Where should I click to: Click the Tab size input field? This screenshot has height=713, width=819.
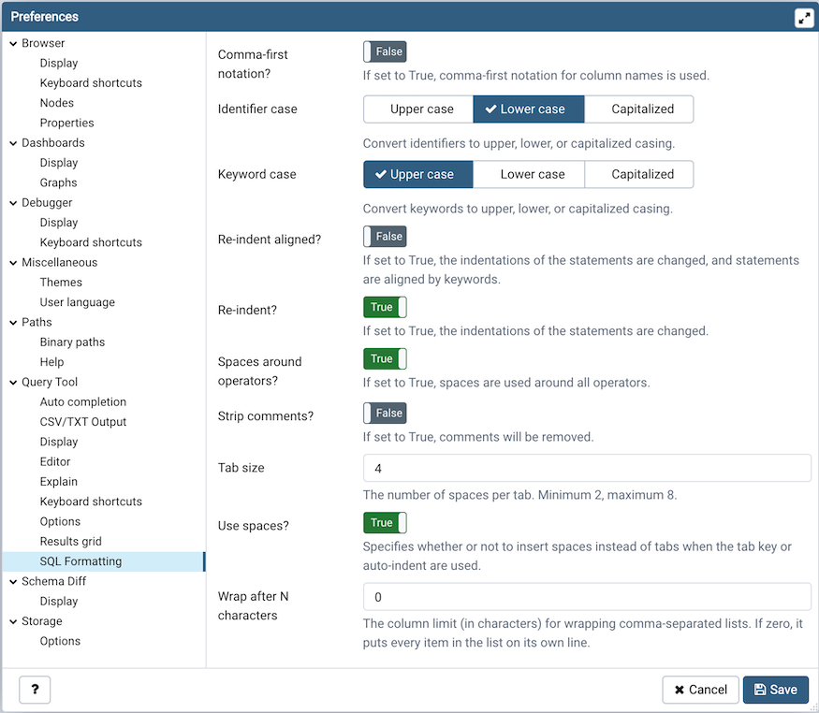click(586, 468)
